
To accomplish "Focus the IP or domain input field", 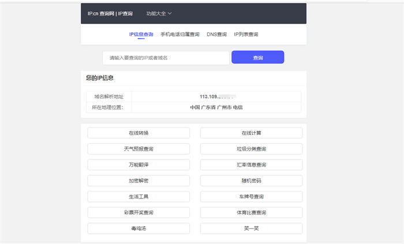I will click(166, 58).
